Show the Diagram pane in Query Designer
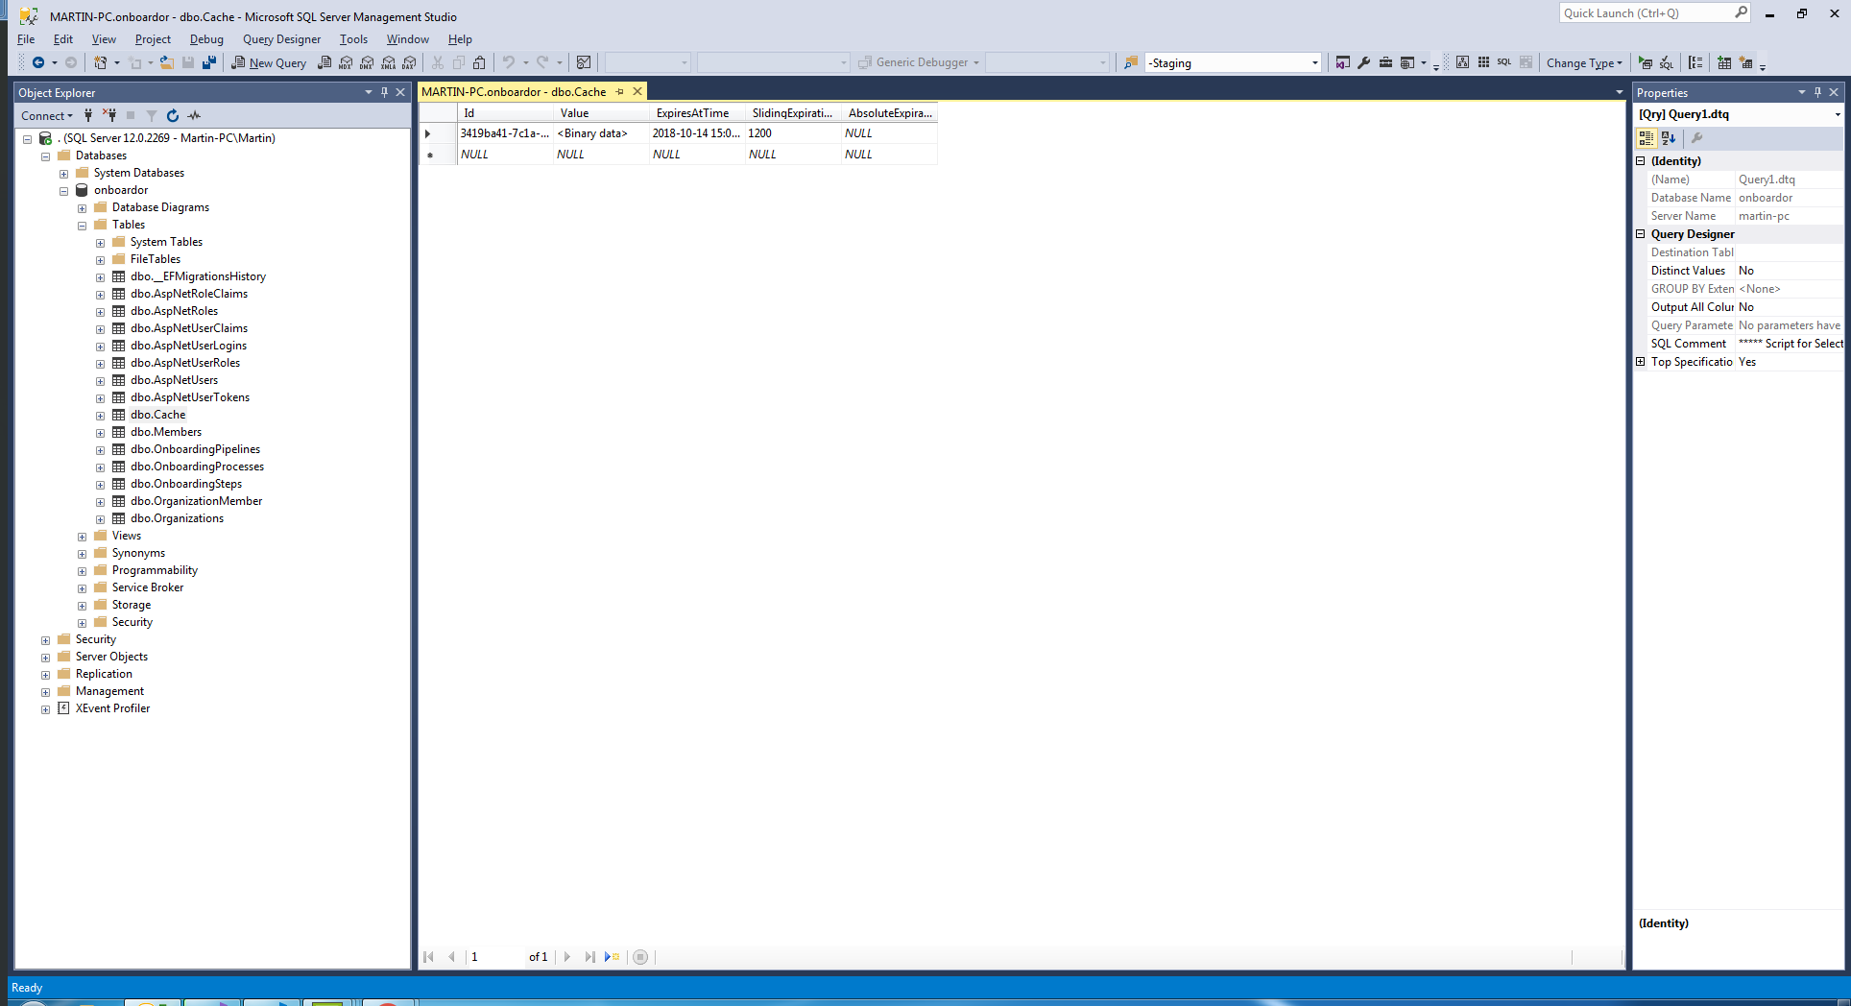 click(1462, 62)
